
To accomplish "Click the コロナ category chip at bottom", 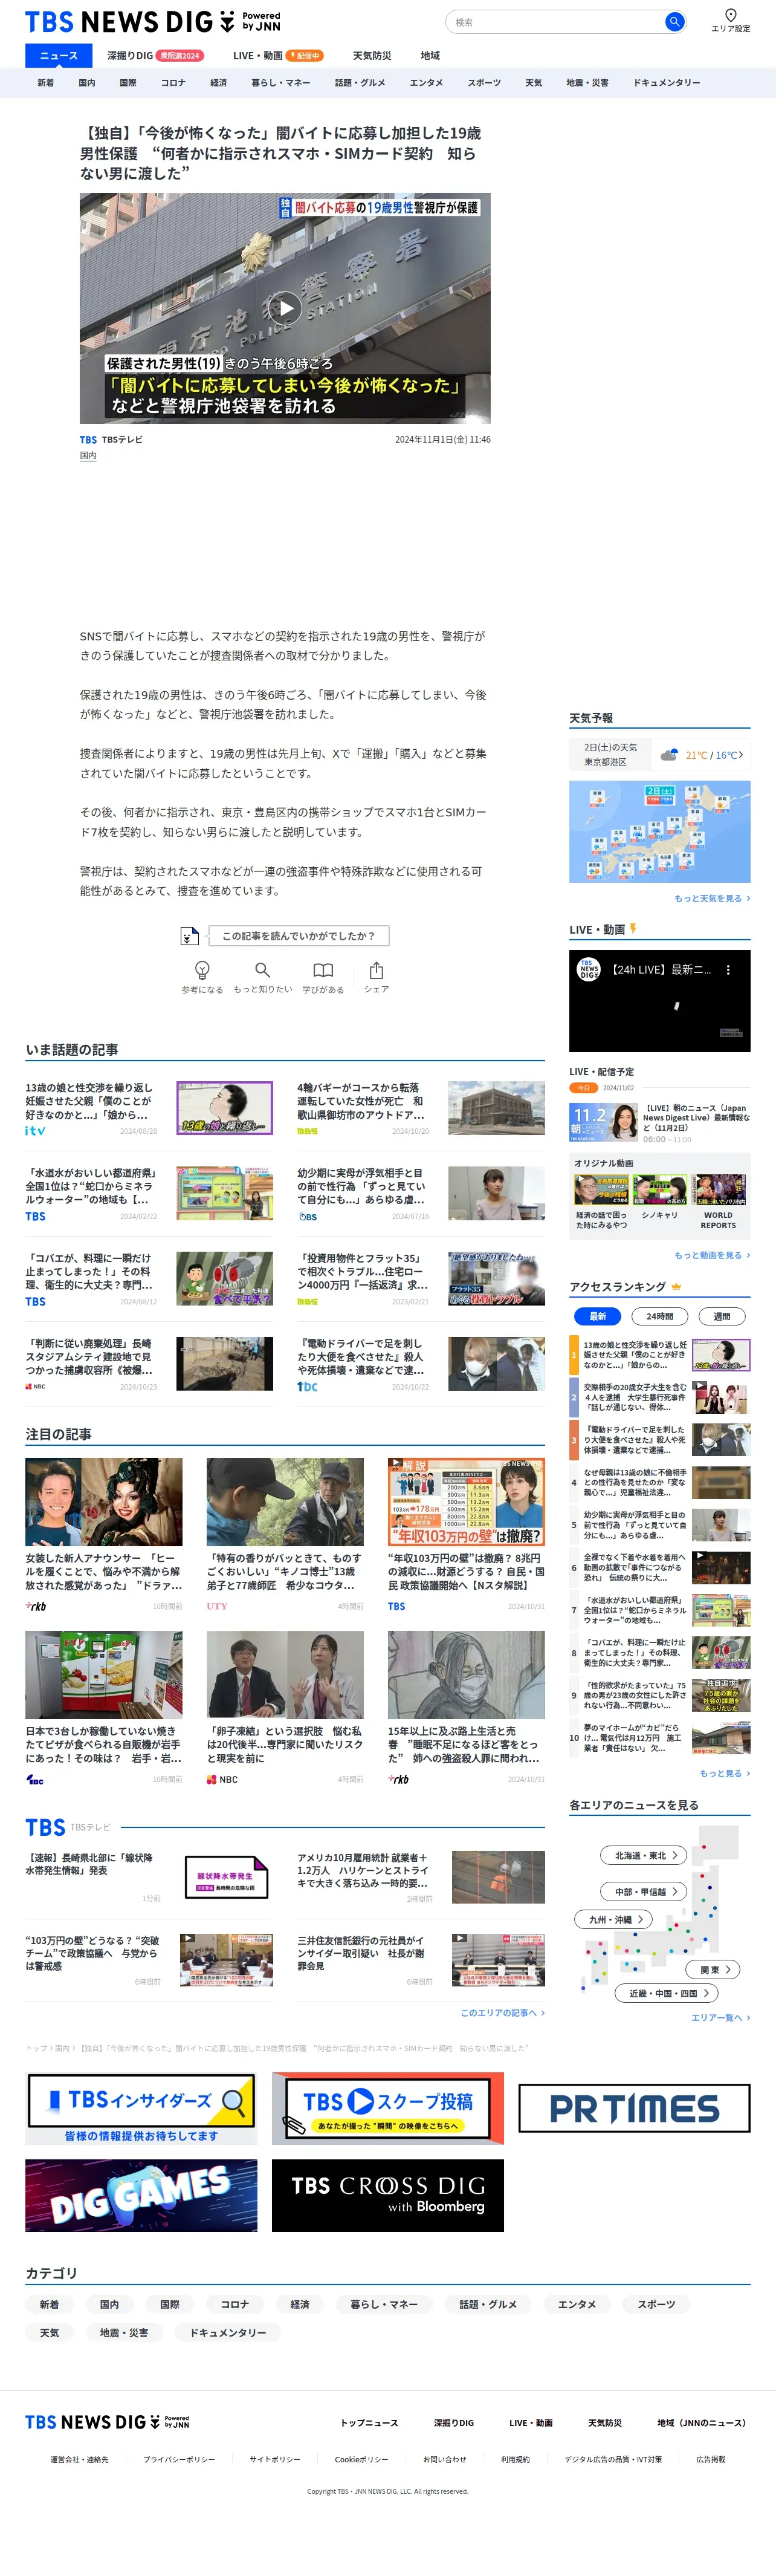I will (x=235, y=2304).
